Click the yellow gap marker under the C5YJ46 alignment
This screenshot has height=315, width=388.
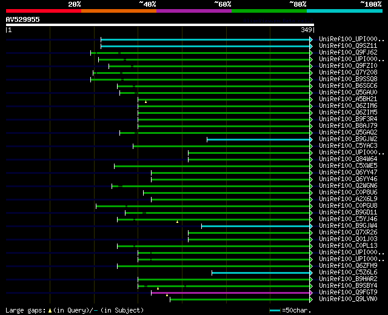pyautogui.click(x=177, y=222)
